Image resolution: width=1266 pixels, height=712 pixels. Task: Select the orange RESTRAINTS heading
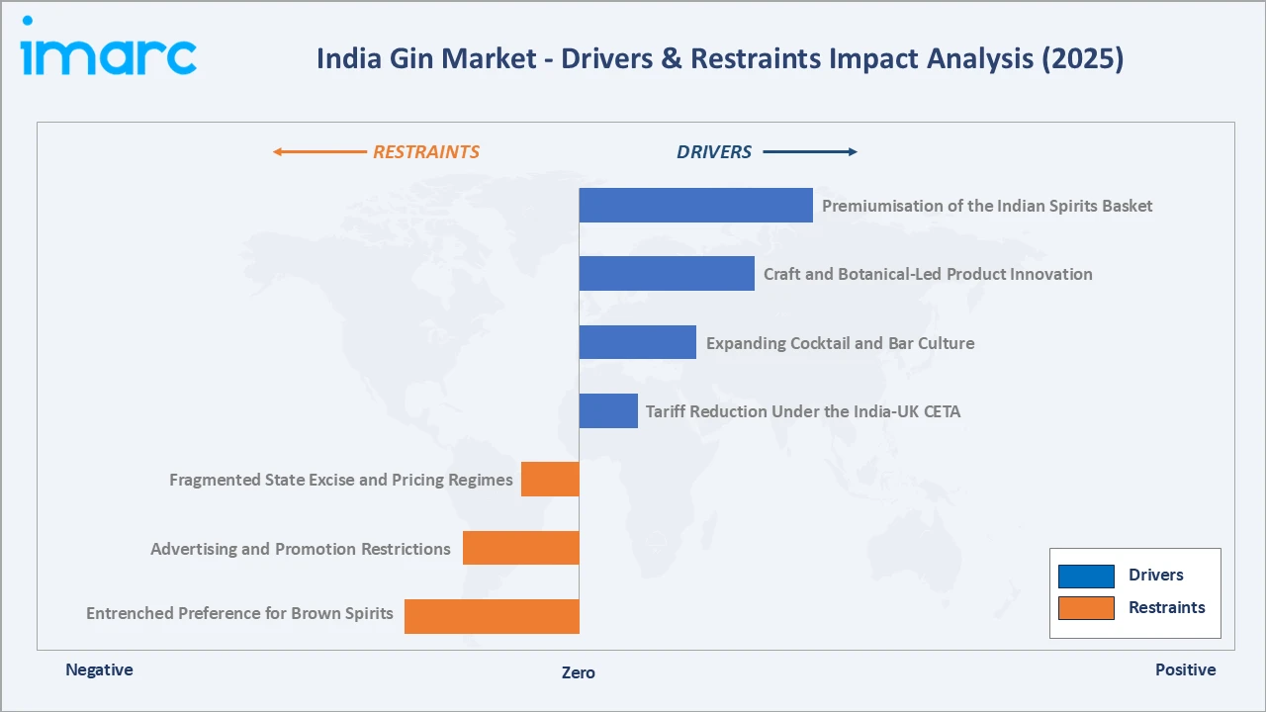tap(425, 152)
